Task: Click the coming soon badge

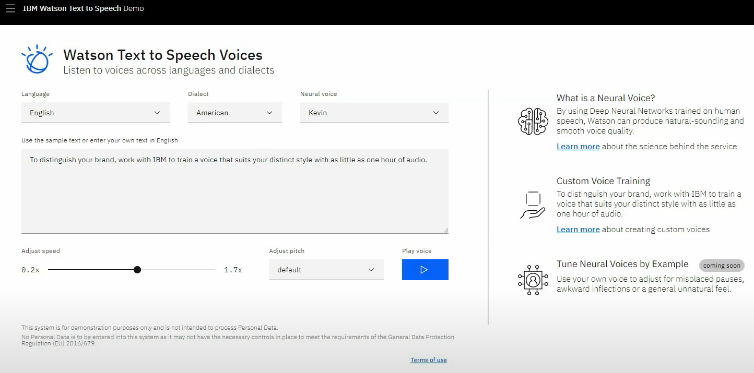Action: click(x=722, y=266)
